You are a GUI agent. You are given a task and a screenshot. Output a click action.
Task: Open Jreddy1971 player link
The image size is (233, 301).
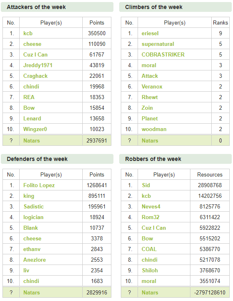click(38, 65)
